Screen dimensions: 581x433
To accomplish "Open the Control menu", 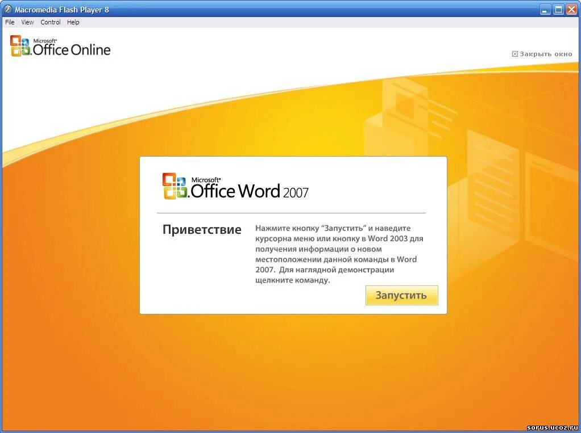I will [x=50, y=22].
